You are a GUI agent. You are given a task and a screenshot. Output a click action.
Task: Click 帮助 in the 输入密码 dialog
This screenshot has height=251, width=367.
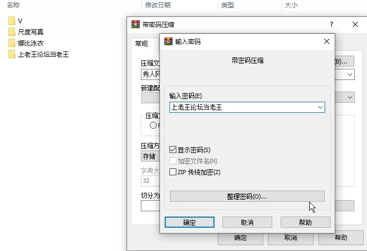(x=306, y=222)
